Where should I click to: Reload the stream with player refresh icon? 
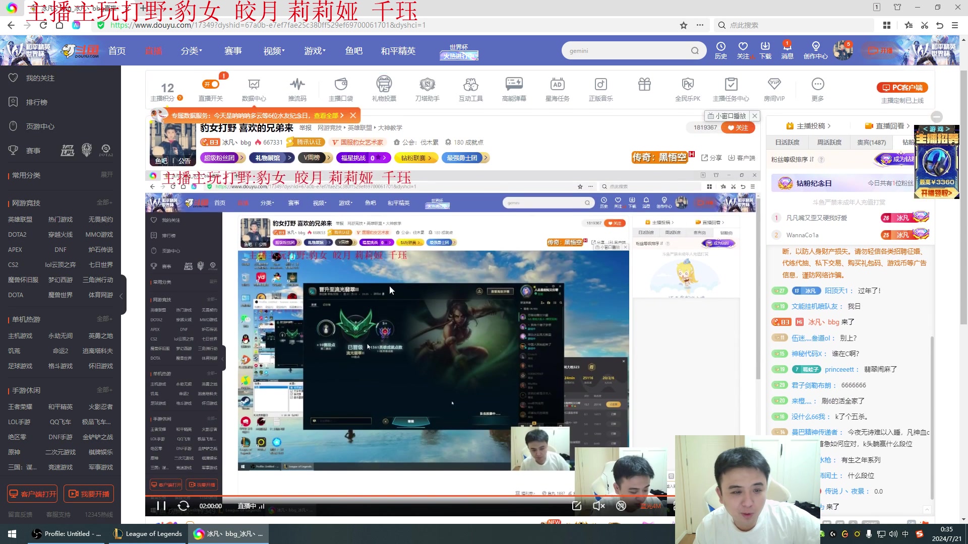184,506
